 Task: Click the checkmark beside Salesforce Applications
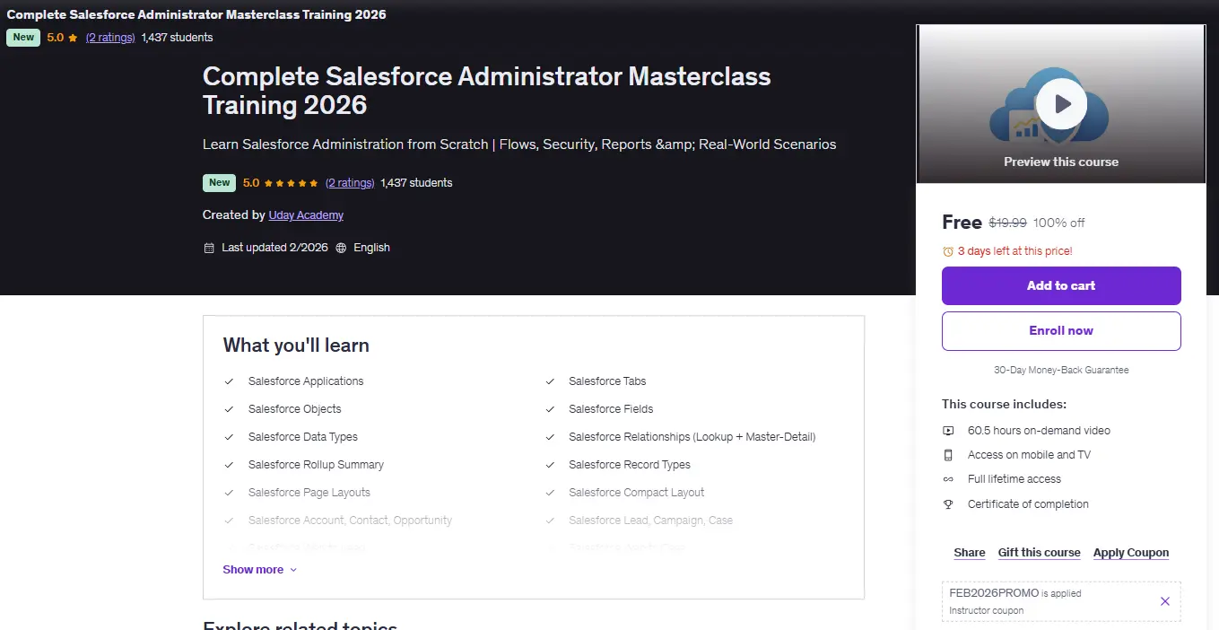[x=229, y=381]
